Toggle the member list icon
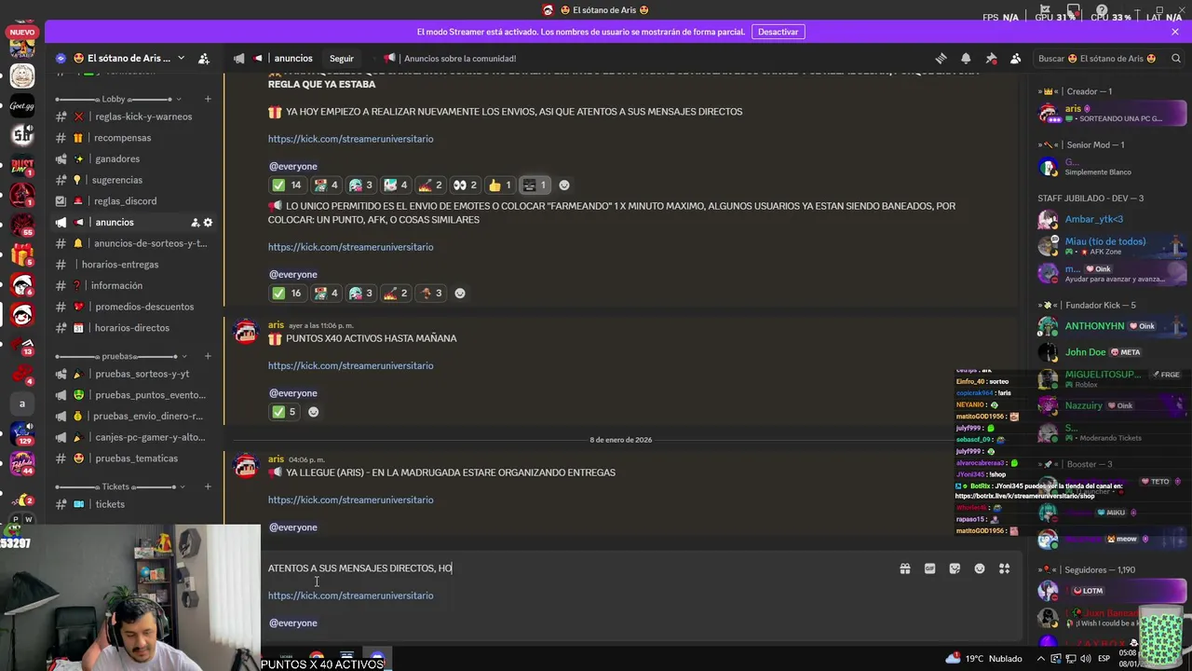 pos(1015,58)
